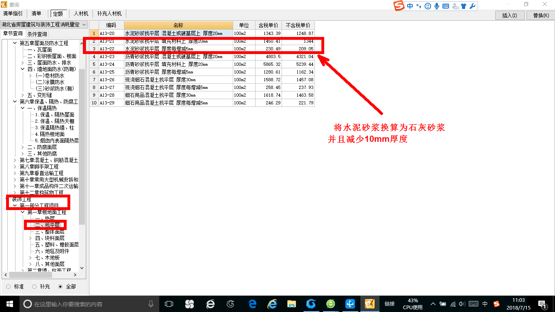Open Microsoft Edge from taskbar
Viewport: 555px width, 312px height.
(253, 304)
